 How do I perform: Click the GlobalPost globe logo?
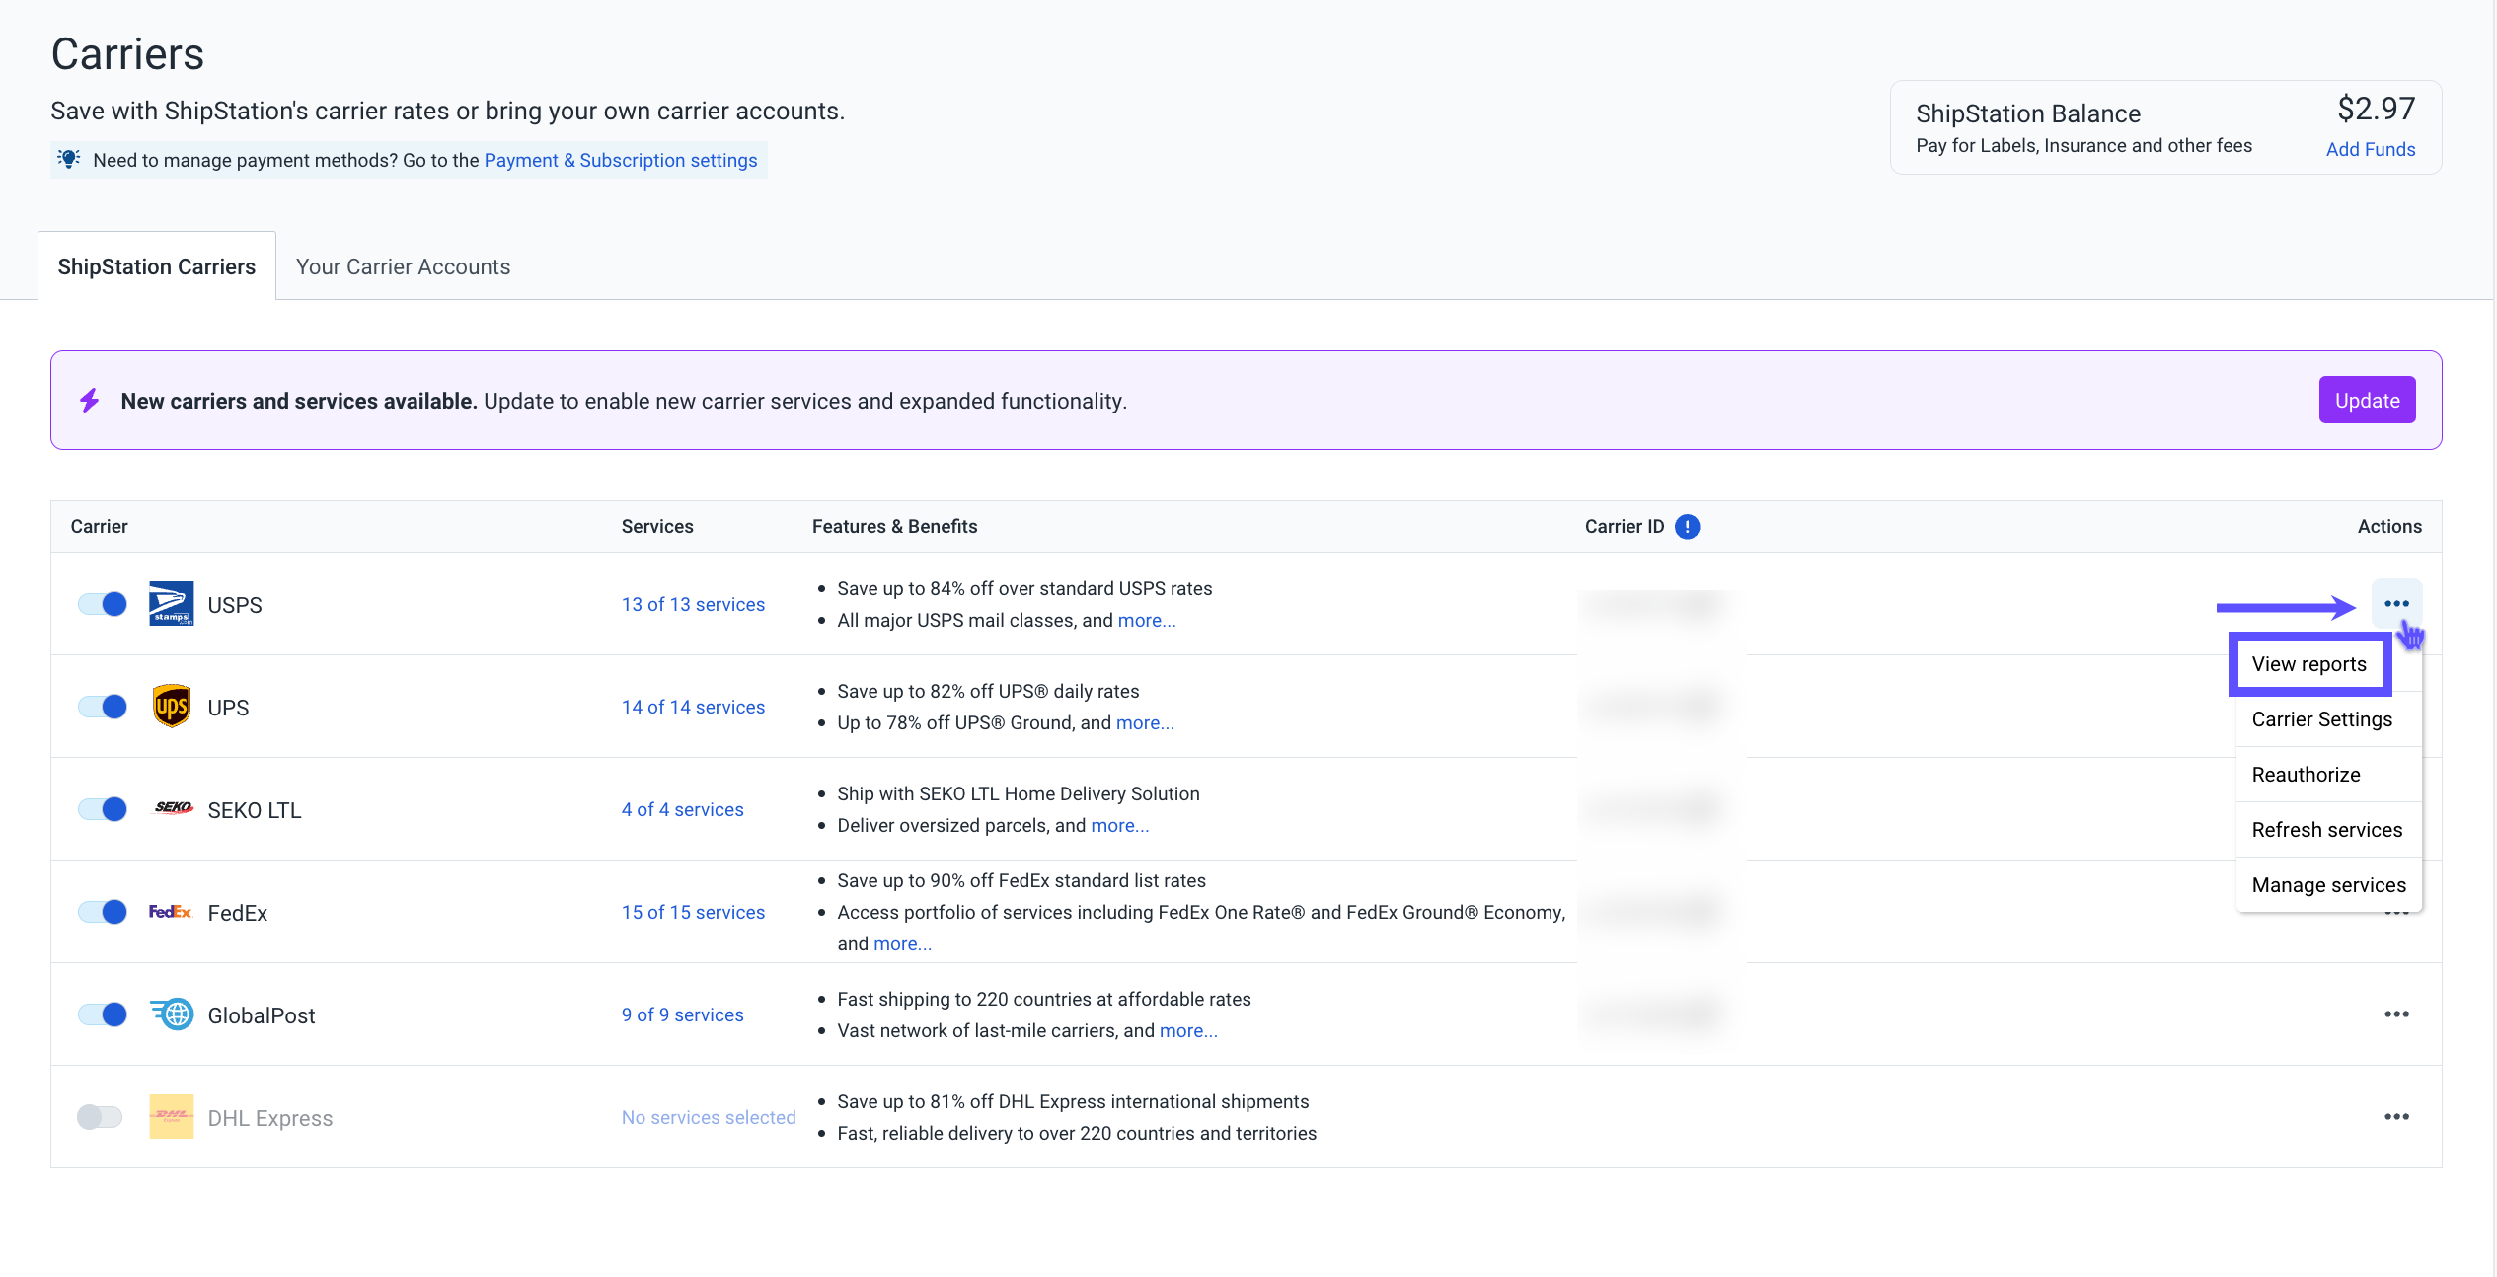pyautogui.click(x=172, y=1014)
